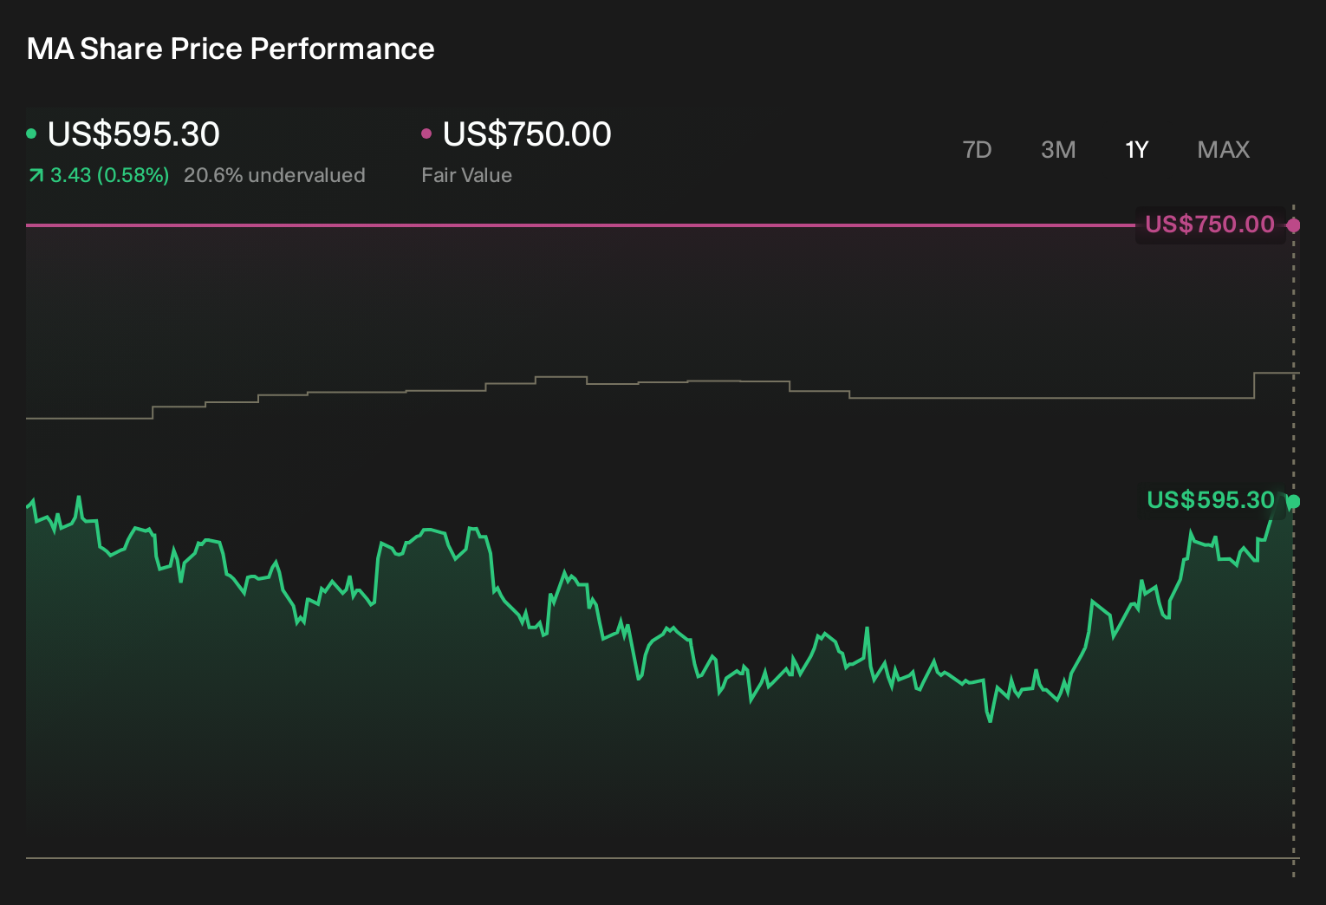Click the large US$750.00 fair value heading

click(x=527, y=134)
